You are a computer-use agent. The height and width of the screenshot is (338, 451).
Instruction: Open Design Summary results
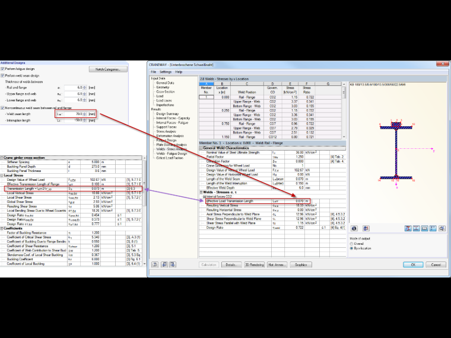(167, 114)
